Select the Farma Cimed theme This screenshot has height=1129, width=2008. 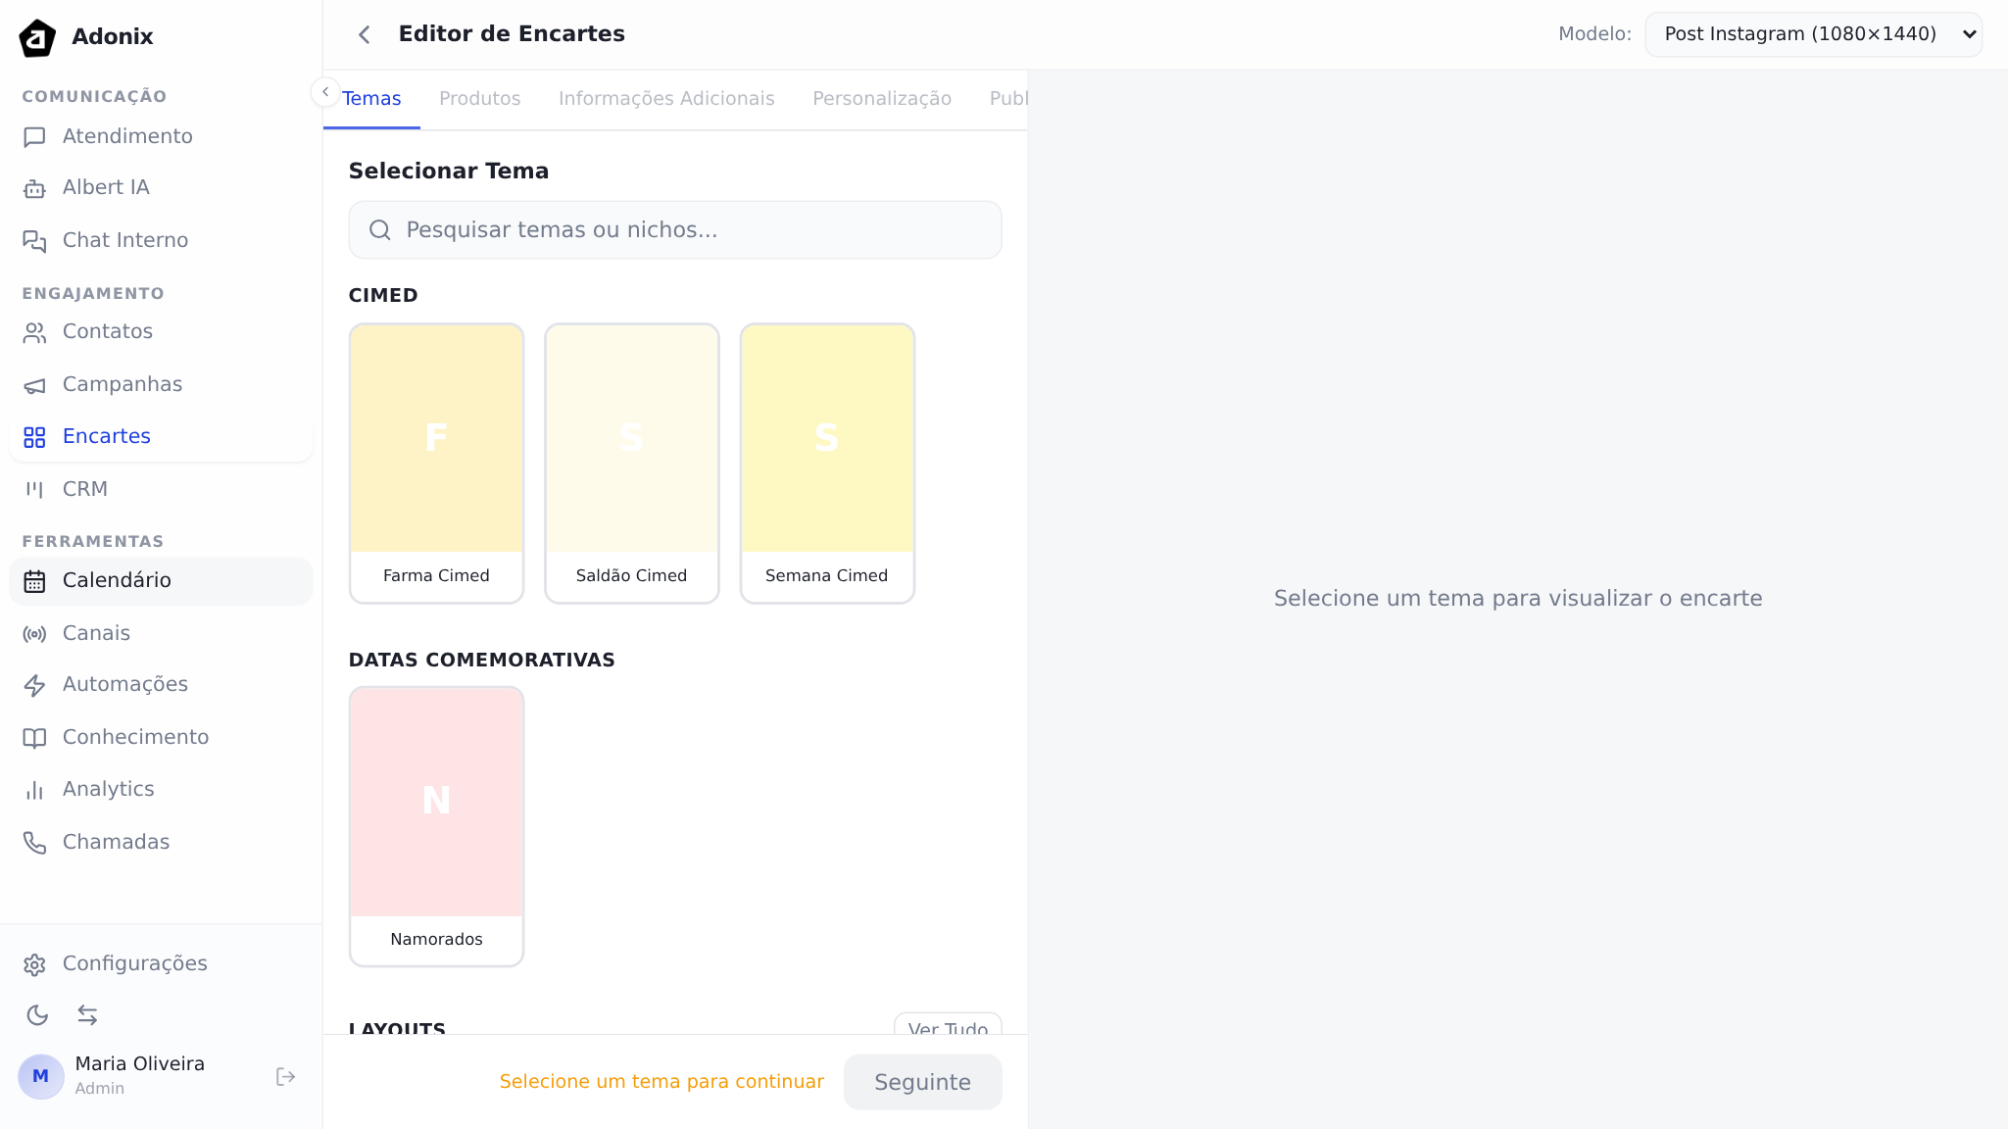click(x=436, y=463)
